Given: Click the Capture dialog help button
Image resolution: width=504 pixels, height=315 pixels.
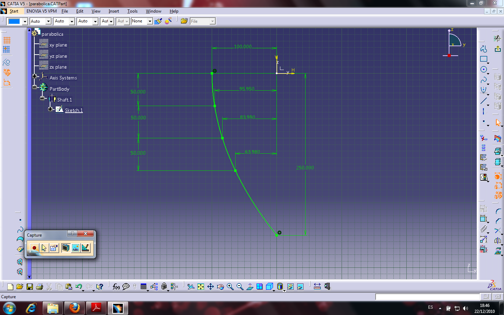Looking at the screenshot, I should [72, 233].
